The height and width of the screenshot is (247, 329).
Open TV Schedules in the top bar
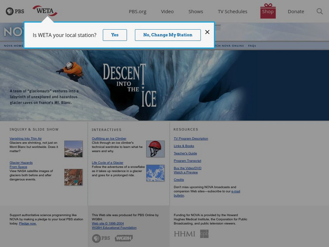tap(233, 11)
